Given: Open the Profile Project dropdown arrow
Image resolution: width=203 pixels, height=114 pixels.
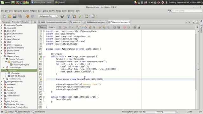Looking at the screenshot, I should (x=96, y=16).
